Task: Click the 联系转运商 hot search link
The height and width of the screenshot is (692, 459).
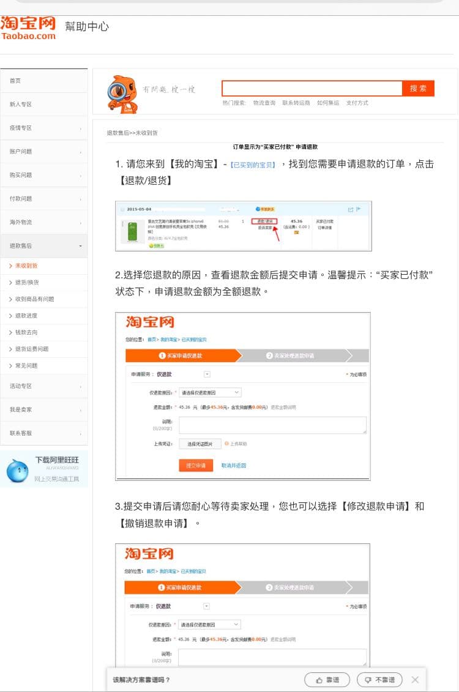Action: [296, 103]
